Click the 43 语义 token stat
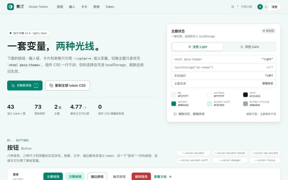Screen dimensions: 288x180 coord(16,110)
